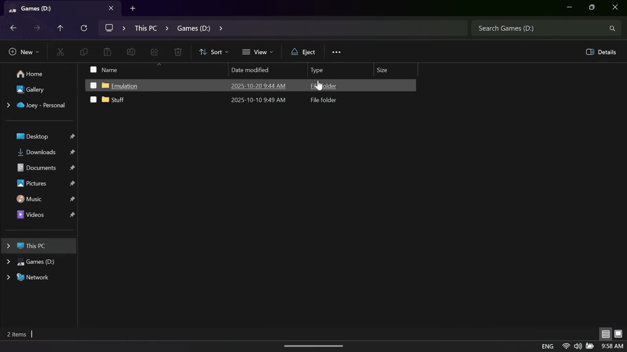Click the Share icon in the toolbar
This screenshot has height=352, width=627.
[x=154, y=52]
